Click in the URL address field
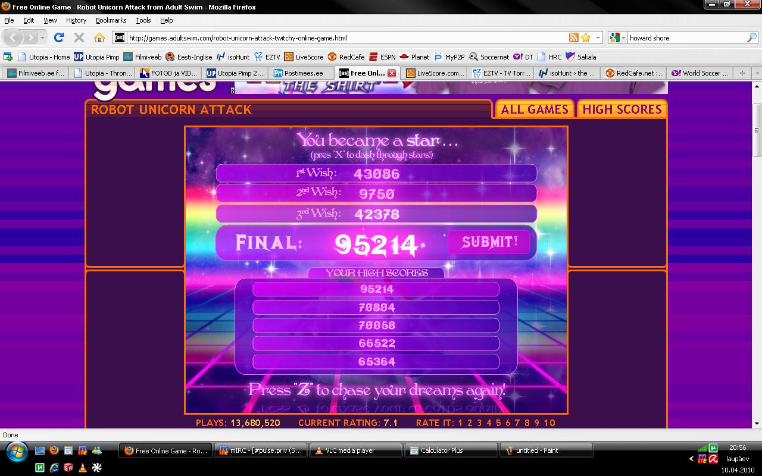762x476 pixels. pos(345,37)
